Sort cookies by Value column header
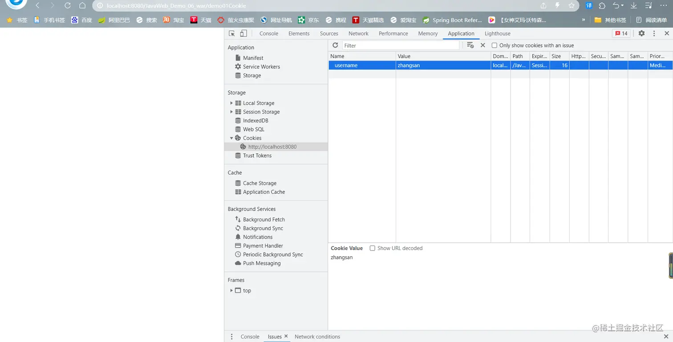The image size is (673, 342). tap(443, 56)
